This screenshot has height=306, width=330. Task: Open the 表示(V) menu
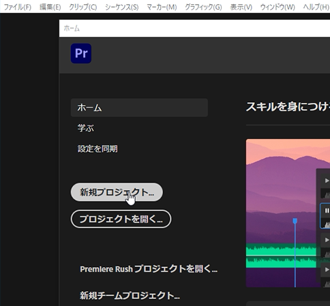click(x=241, y=7)
